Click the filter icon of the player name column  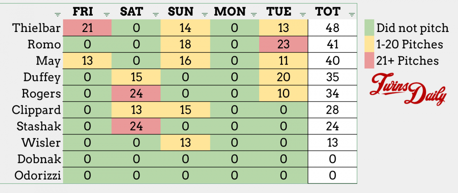pos(57,15)
